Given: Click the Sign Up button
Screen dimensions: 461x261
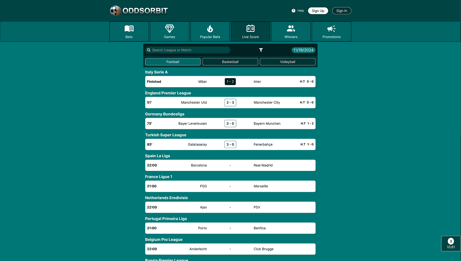Looking at the screenshot, I should click(x=318, y=11).
